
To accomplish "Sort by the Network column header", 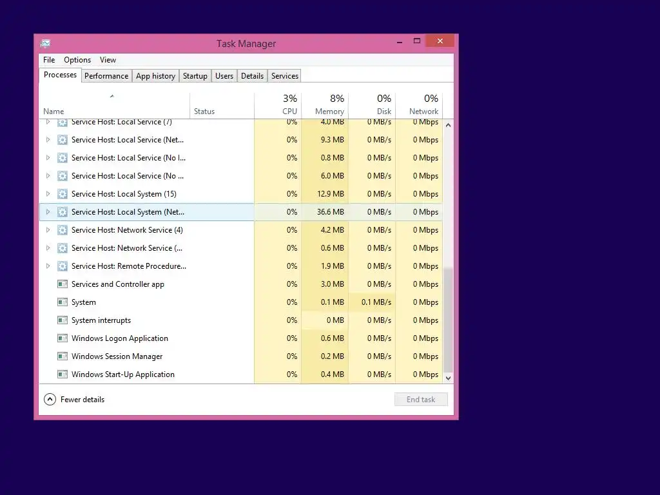I will pyautogui.click(x=419, y=106).
